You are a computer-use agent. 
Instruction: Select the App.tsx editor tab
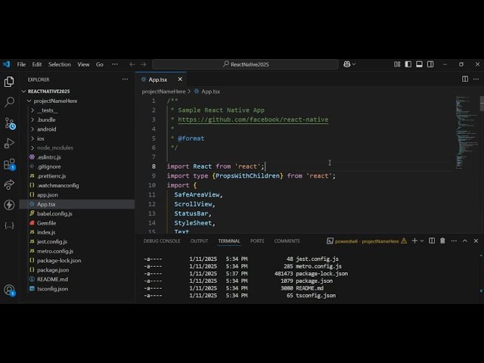tap(160, 79)
